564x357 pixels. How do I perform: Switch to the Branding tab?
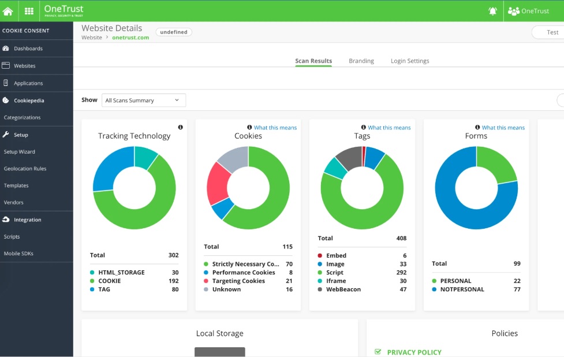pyautogui.click(x=361, y=61)
